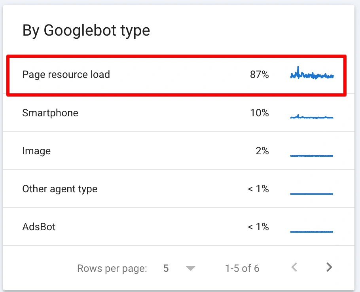Click the 87% value for Page resource load
The height and width of the screenshot is (292, 360).
point(259,74)
